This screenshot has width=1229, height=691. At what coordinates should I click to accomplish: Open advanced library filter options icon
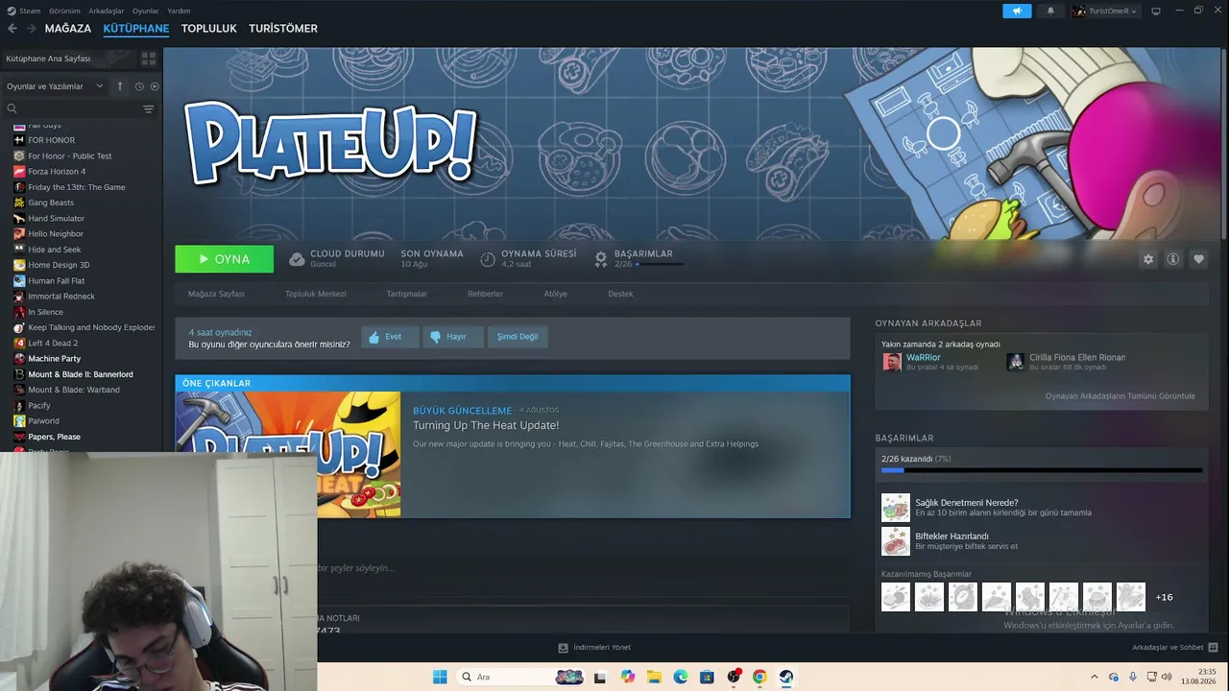(x=149, y=109)
